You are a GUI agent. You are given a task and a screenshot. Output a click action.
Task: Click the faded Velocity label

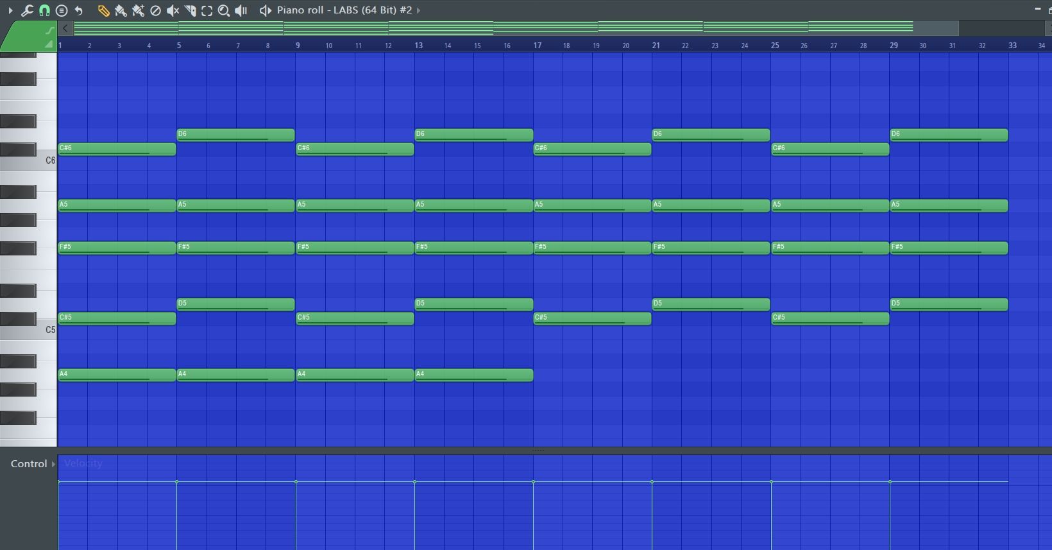click(83, 463)
